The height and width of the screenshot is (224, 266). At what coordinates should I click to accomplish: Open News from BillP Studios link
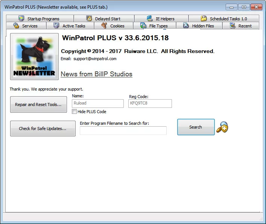(97, 74)
